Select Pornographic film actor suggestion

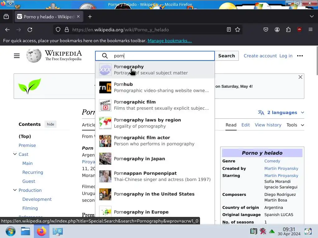pos(155,141)
